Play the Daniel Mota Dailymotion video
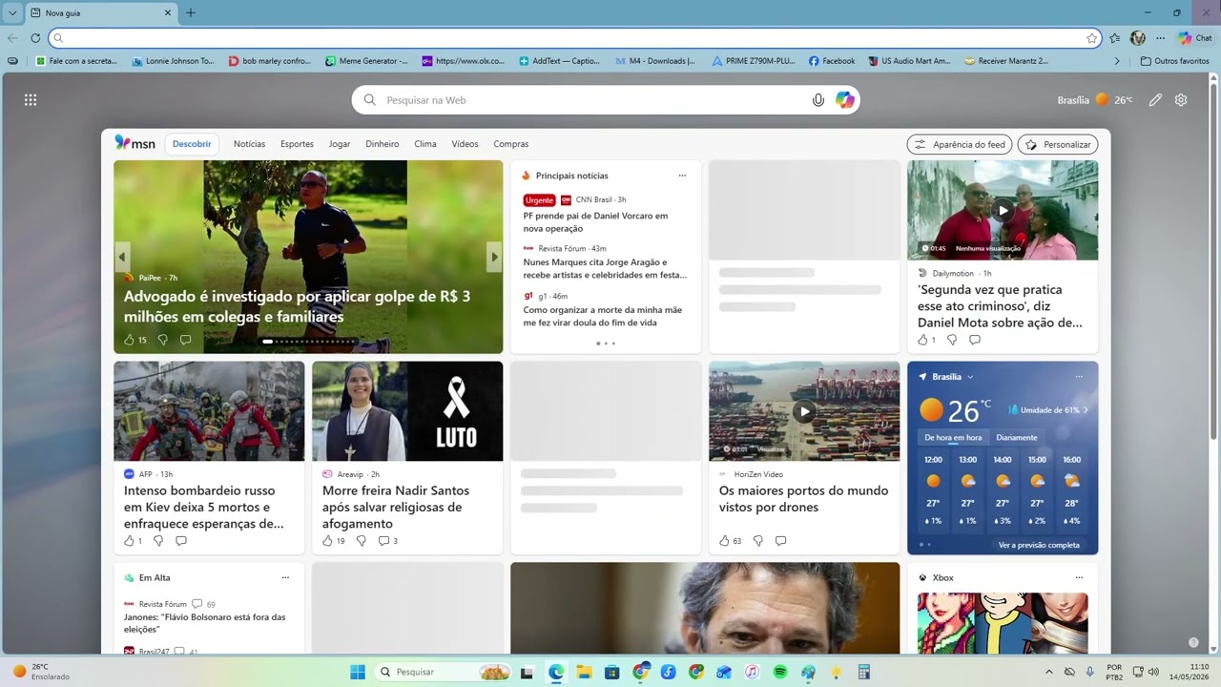 click(x=1003, y=210)
